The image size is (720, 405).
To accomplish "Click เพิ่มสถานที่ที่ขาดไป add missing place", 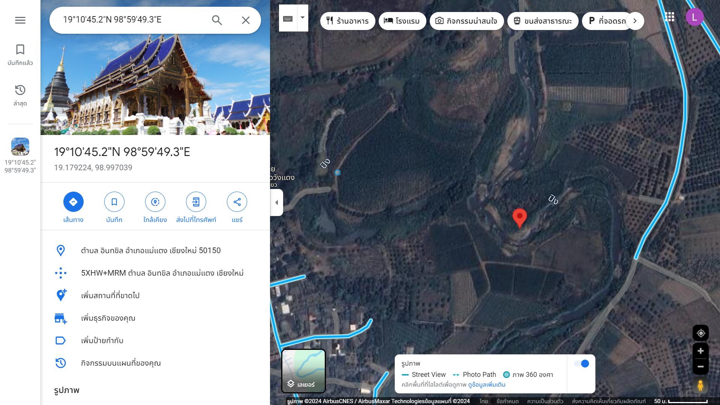I will [x=110, y=295].
